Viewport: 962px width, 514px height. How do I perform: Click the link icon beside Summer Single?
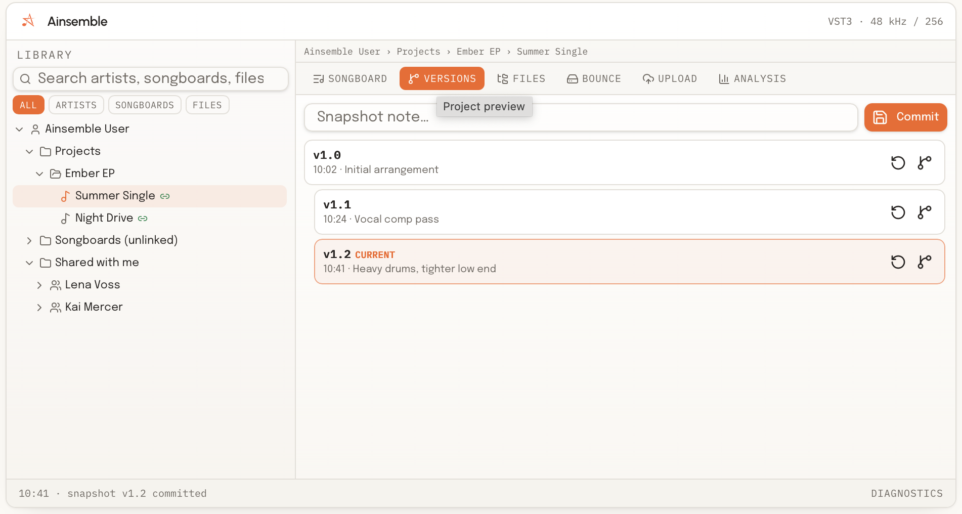coord(165,196)
